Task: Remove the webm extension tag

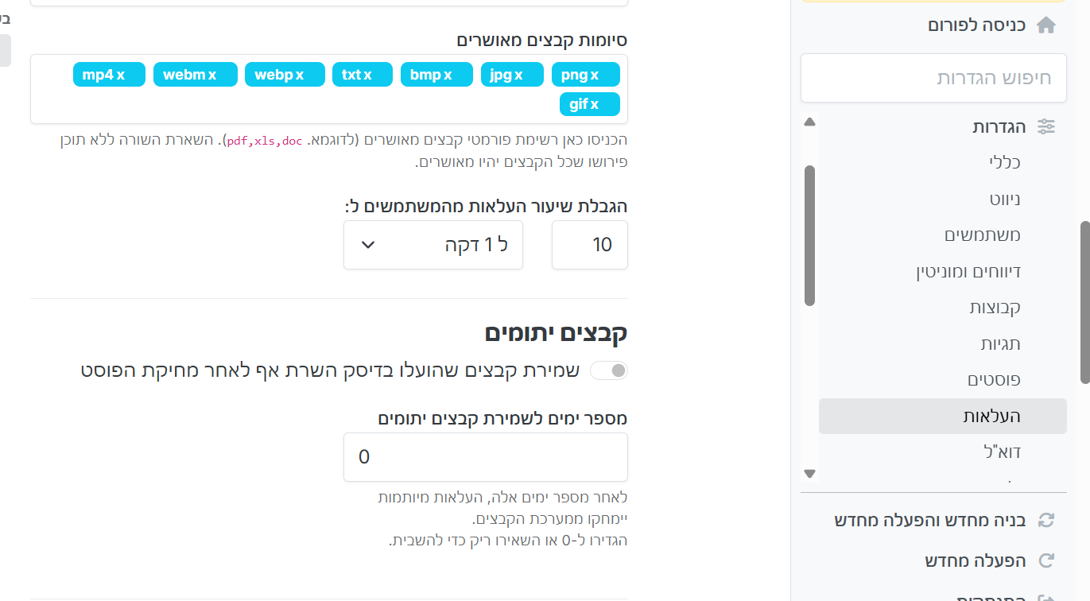Action: [212, 76]
